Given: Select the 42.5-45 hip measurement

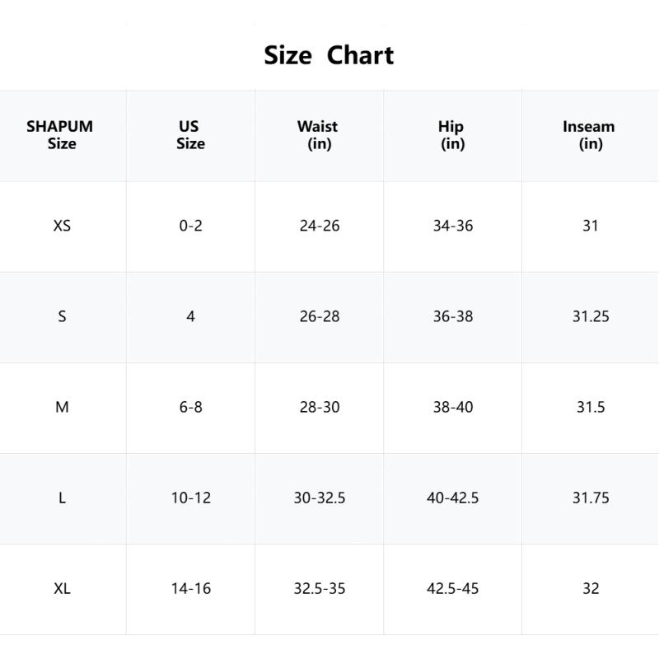Looking at the screenshot, I should pyautogui.click(x=453, y=588).
